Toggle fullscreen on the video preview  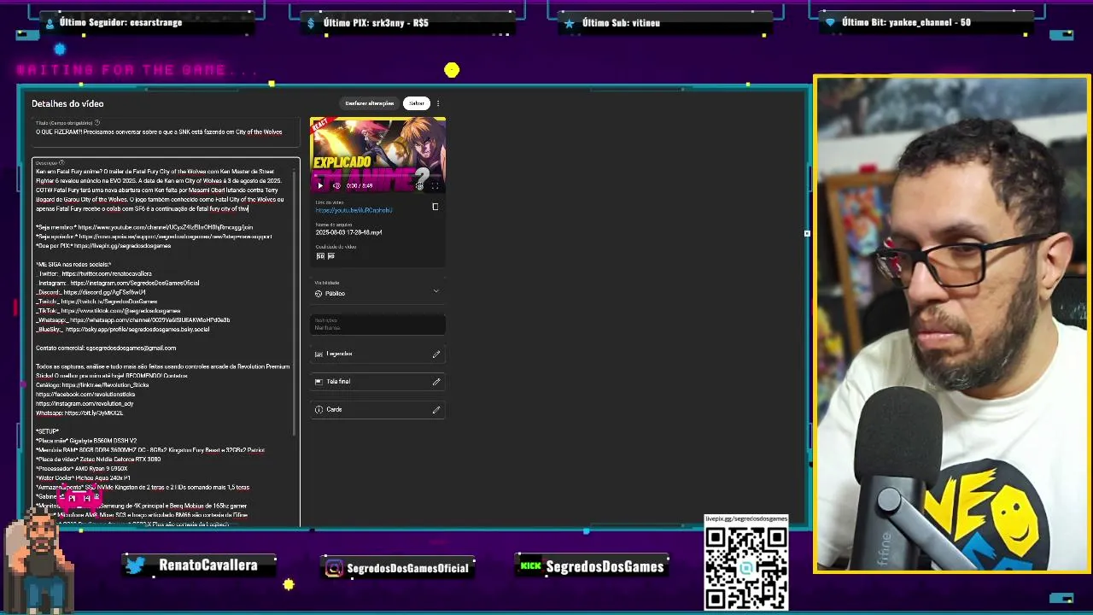coord(435,185)
